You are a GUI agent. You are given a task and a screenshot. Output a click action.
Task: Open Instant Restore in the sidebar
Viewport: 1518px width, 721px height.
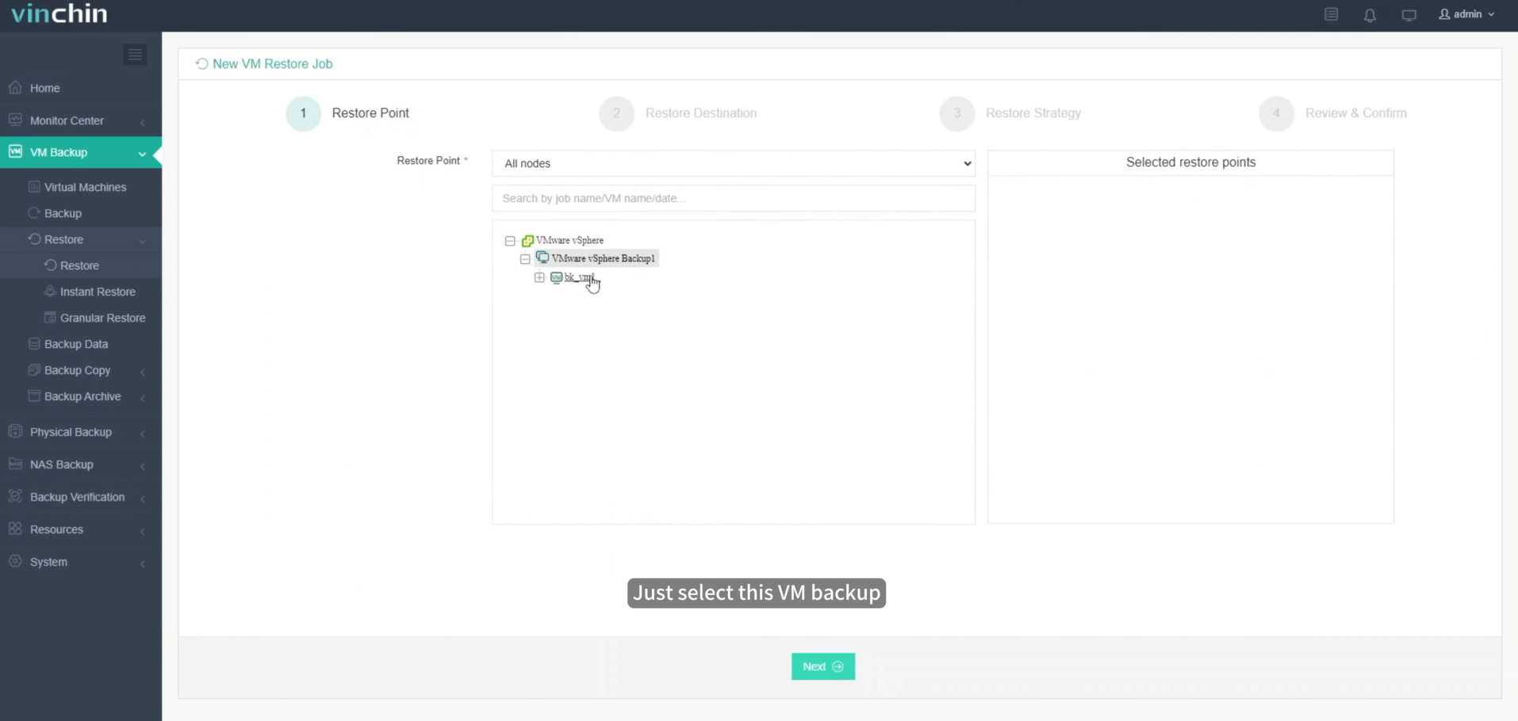pos(98,292)
